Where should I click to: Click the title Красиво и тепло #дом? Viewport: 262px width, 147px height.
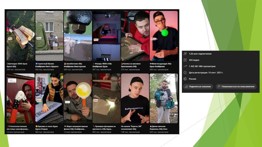[x=47, y=128]
